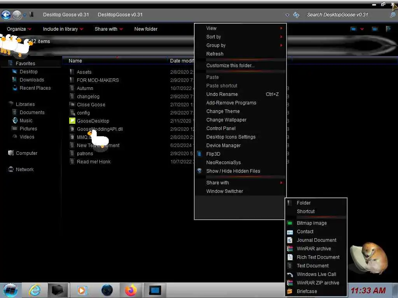
Task: Toggle the preview pane icon
Action: tap(375, 29)
